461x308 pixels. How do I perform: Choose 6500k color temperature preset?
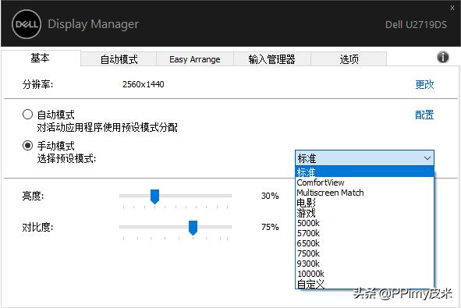[364, 243]
